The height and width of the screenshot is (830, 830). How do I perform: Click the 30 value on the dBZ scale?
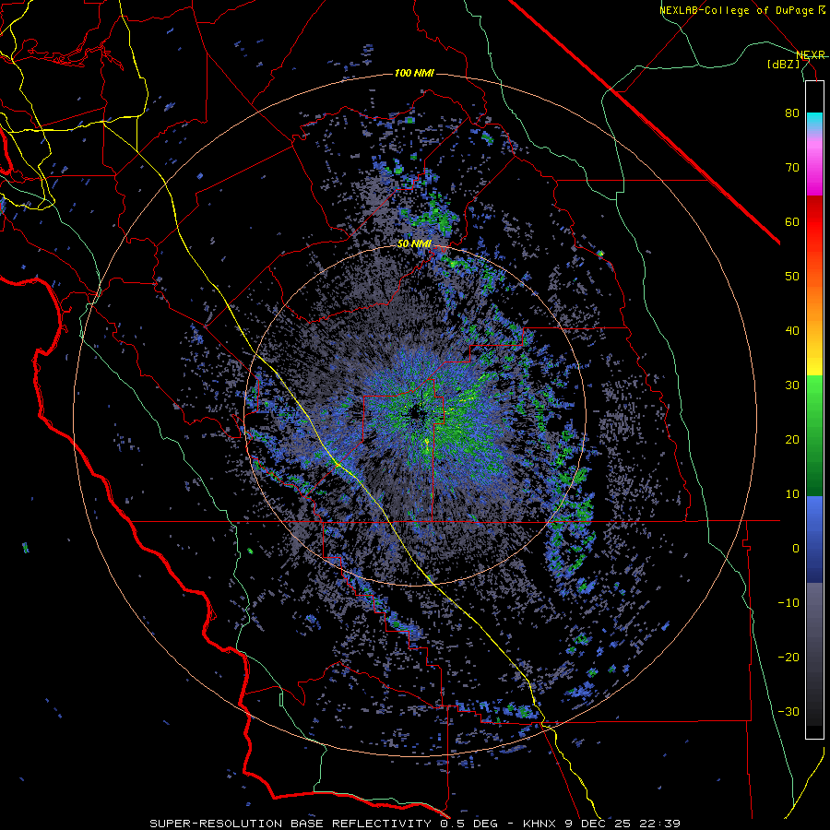(x=792, y=385)
